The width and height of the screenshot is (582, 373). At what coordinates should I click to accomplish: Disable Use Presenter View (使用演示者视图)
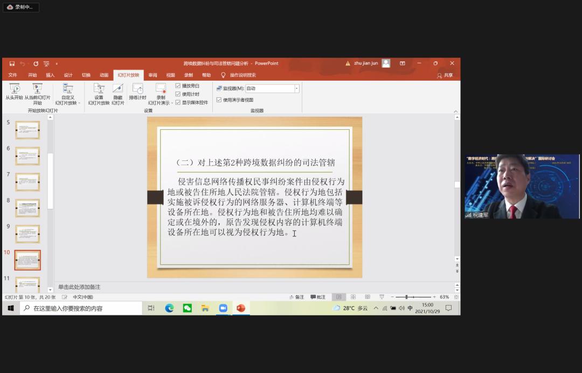(219, 100)
